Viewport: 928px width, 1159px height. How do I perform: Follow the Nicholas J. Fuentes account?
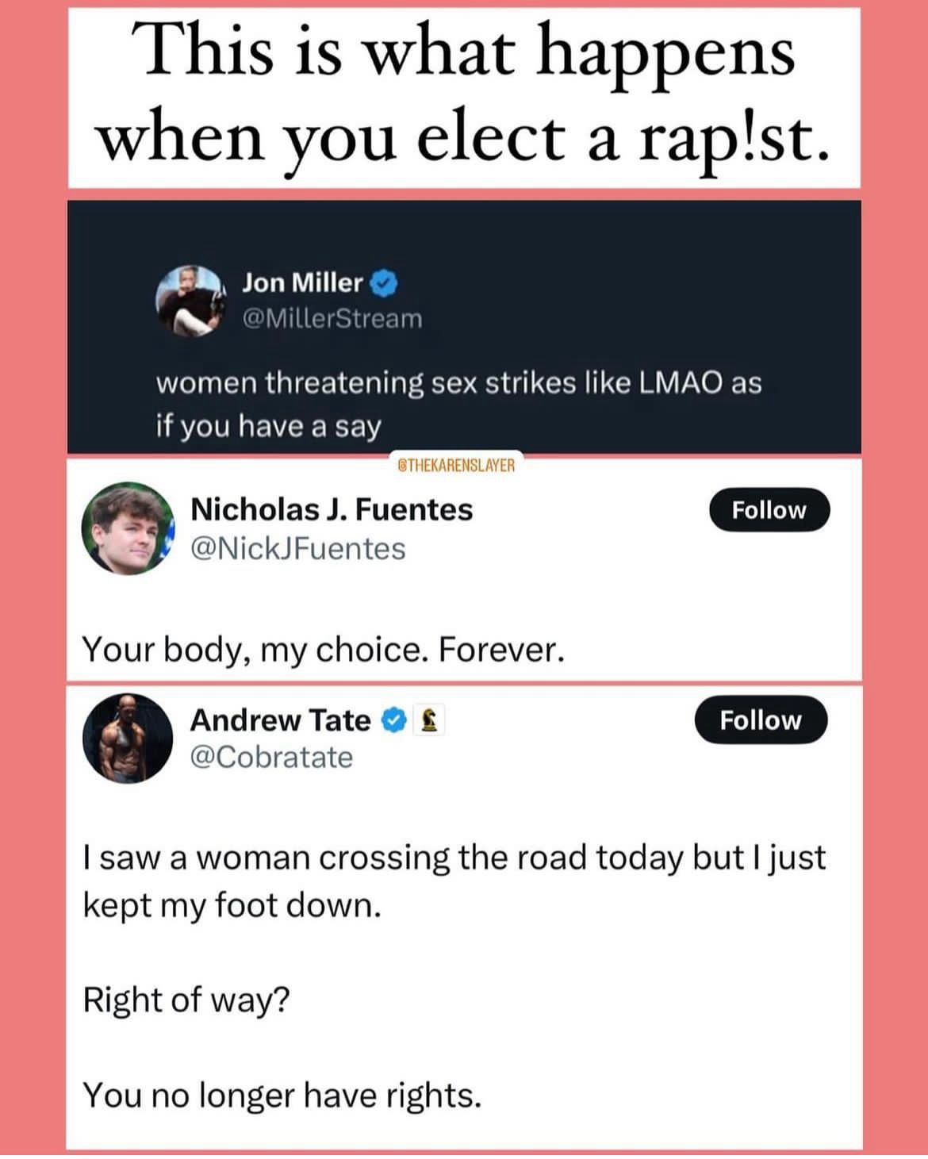coord(769,510)
